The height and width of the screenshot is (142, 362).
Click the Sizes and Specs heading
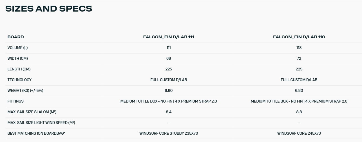49,9
